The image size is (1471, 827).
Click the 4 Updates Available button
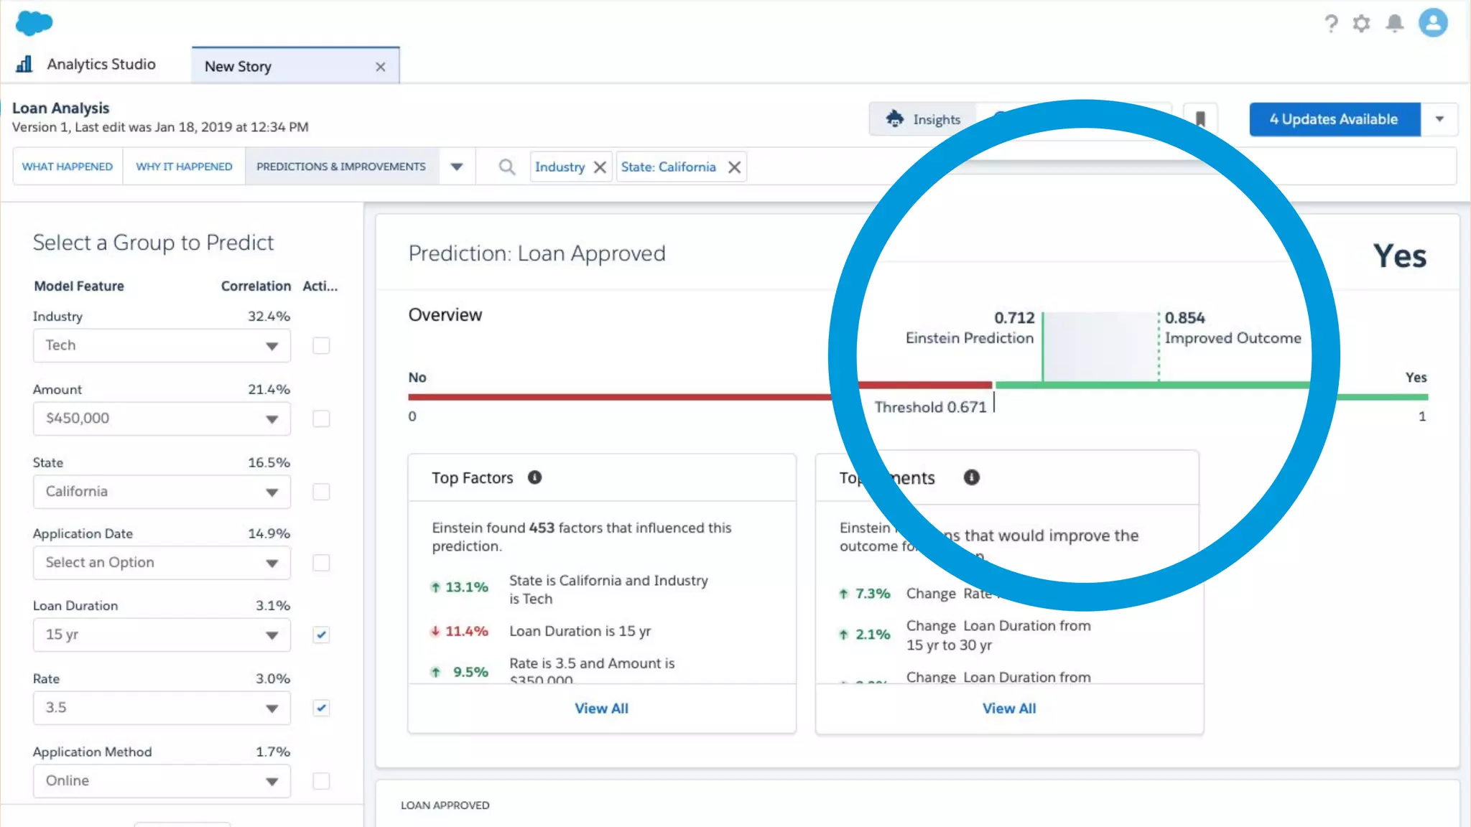point(1334,119)
